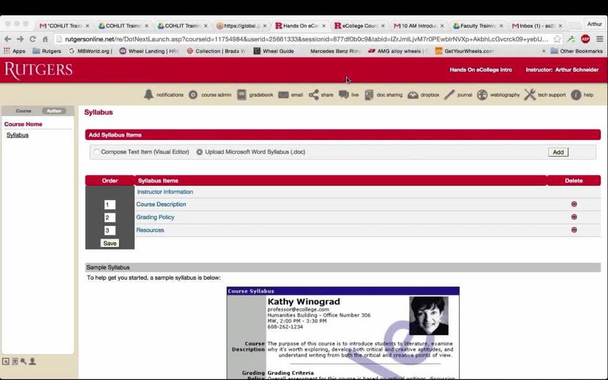Open the Wheel Guide bookmark

click(x=274, y=51)
